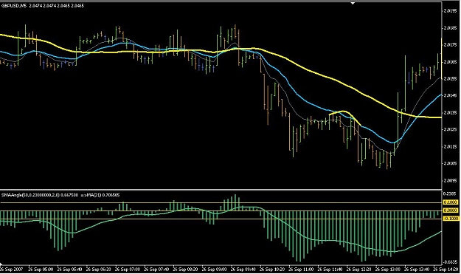The height and width of the screenshot is (274, 461).
Task: Select the 2.0105 price scale label
Action: click(450, 163)
